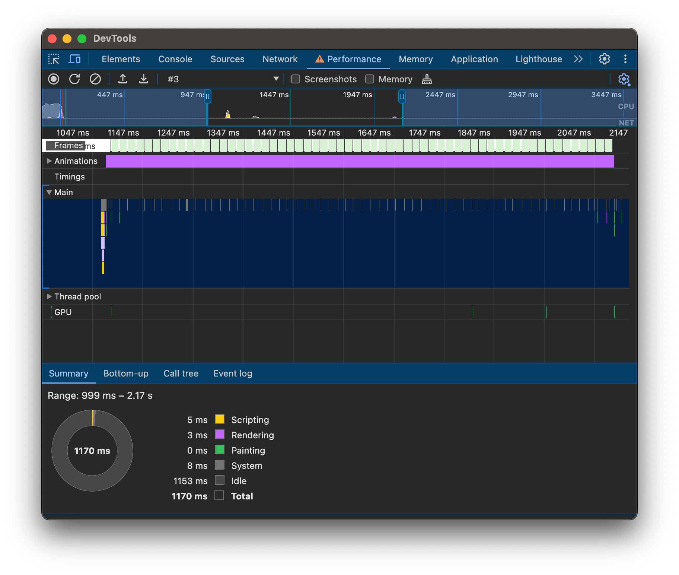Clear the recording with the clear icon

tap(95, 79)
